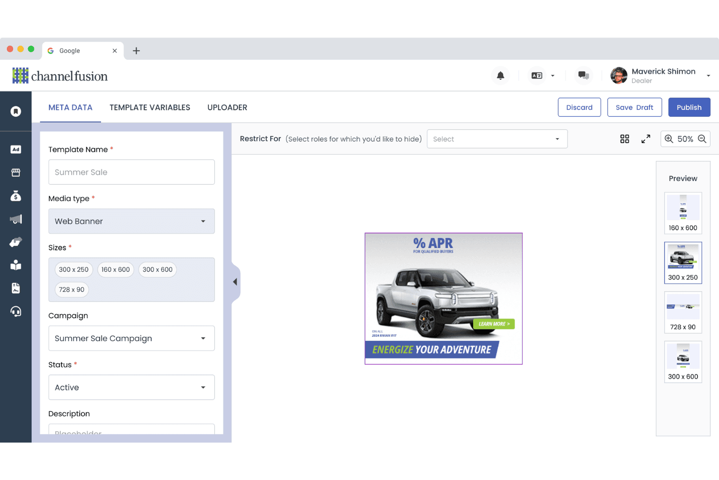Select the 160 x 600 preview thumbnail
719x480 pixels.
click(x=683, y=213)
